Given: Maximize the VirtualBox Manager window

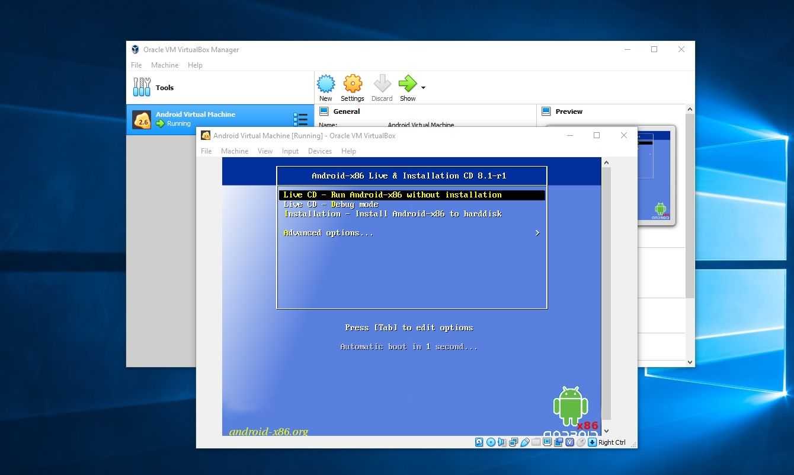Looking at the screenshot, I should tap(654, 49).
